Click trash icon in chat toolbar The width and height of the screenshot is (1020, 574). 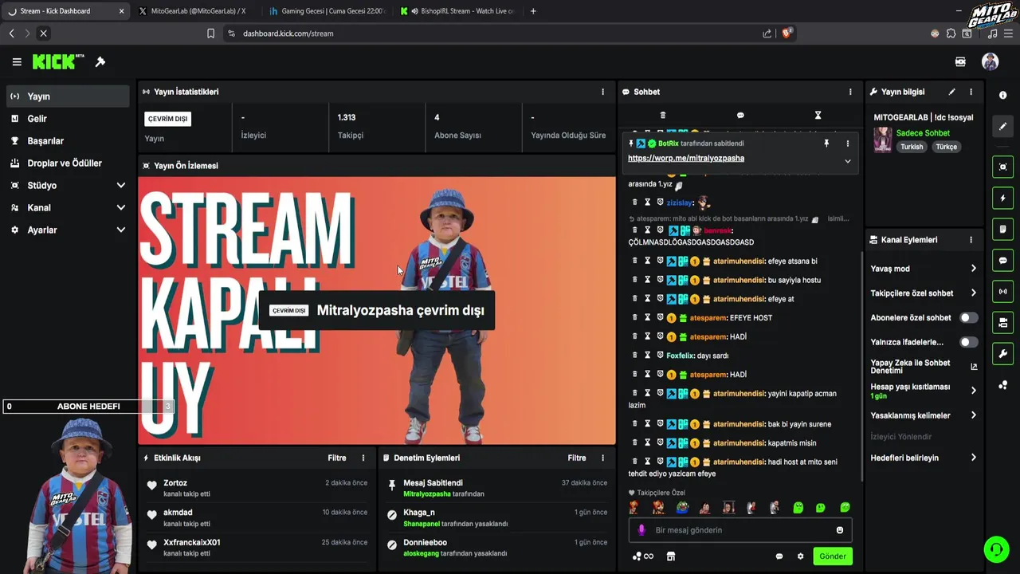662,116
